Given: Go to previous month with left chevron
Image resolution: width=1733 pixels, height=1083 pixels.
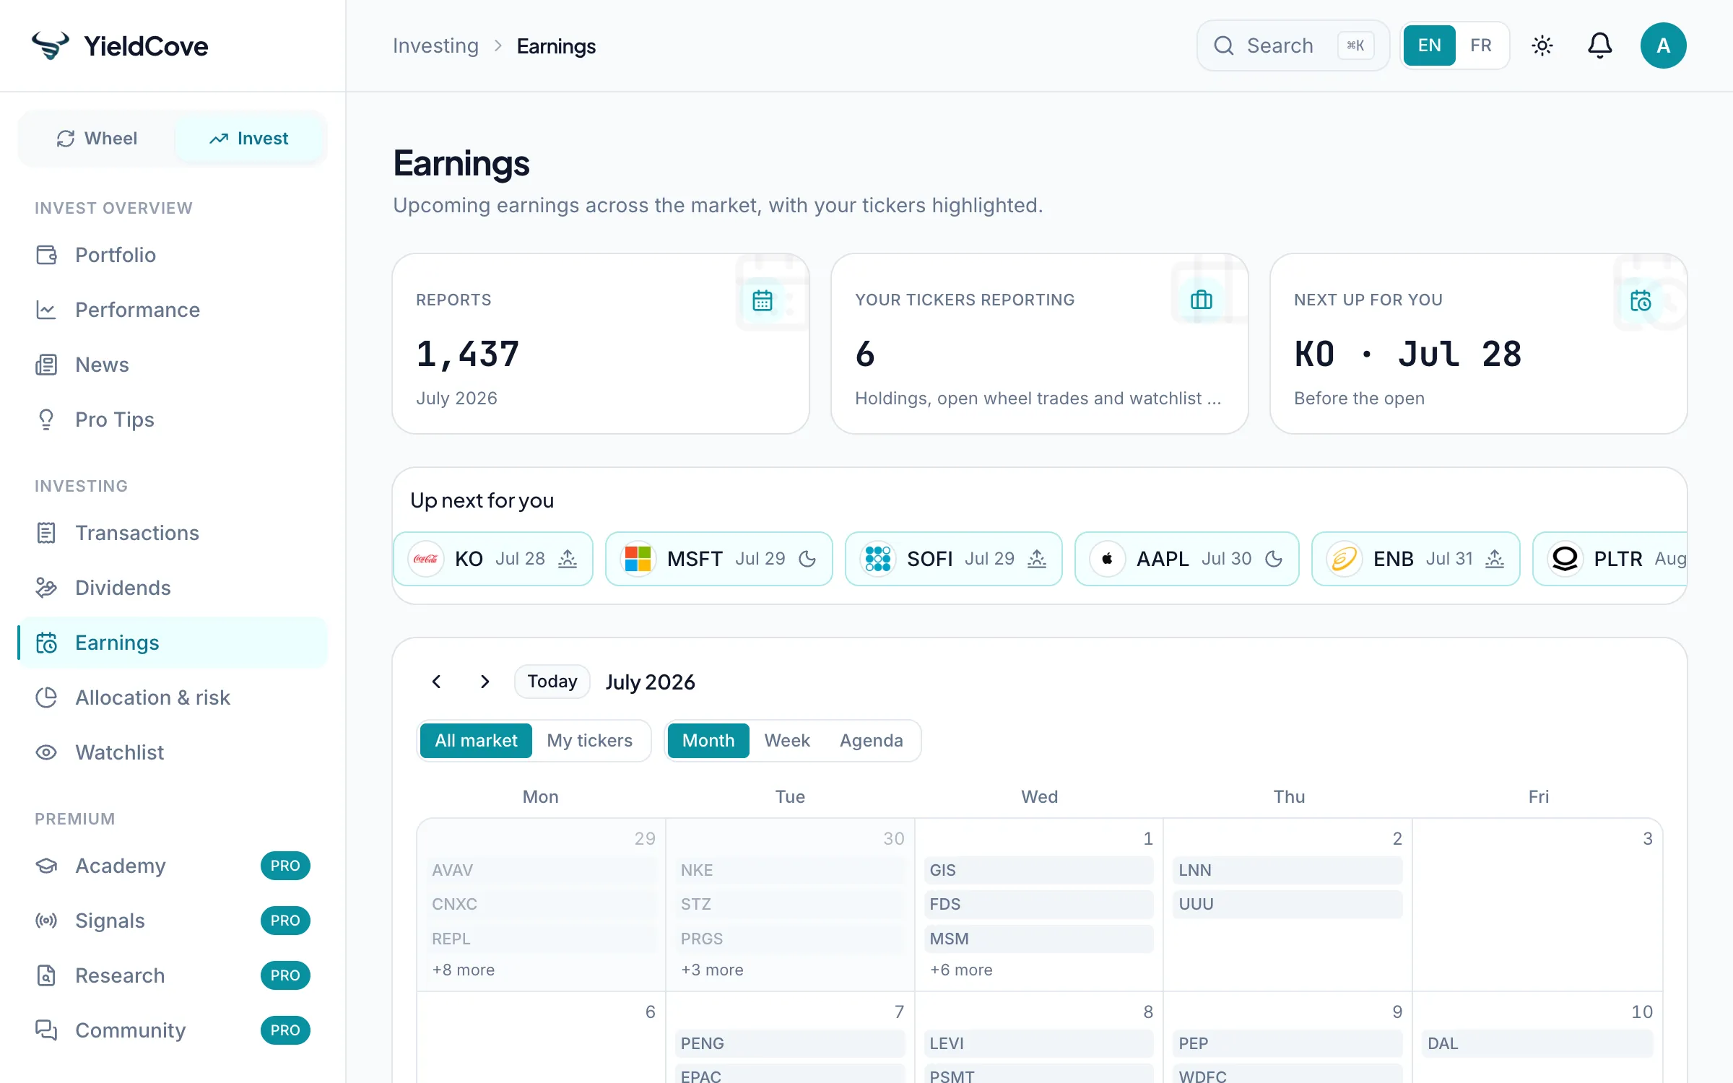Looking at the screenshot, I should point(436,682).
